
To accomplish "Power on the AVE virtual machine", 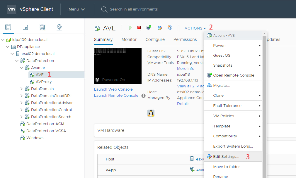I will click(x=130, y=27).
